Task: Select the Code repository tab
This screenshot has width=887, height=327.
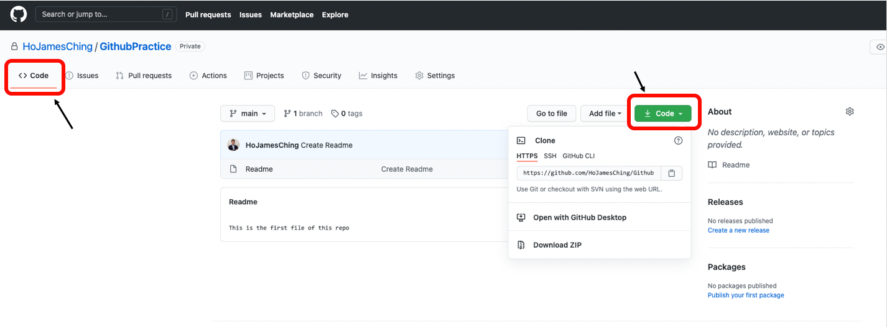Action: click(34, 76)
